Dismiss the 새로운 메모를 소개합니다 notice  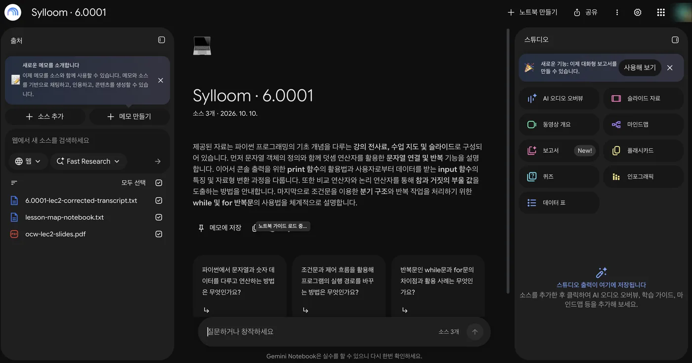coord(161,80)
